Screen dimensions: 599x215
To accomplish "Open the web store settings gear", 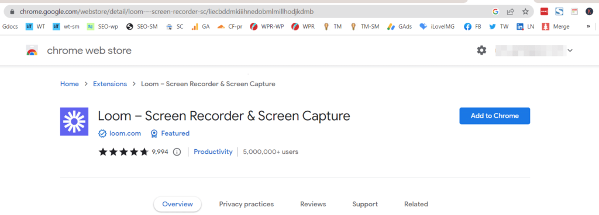I will click(482, 50).
